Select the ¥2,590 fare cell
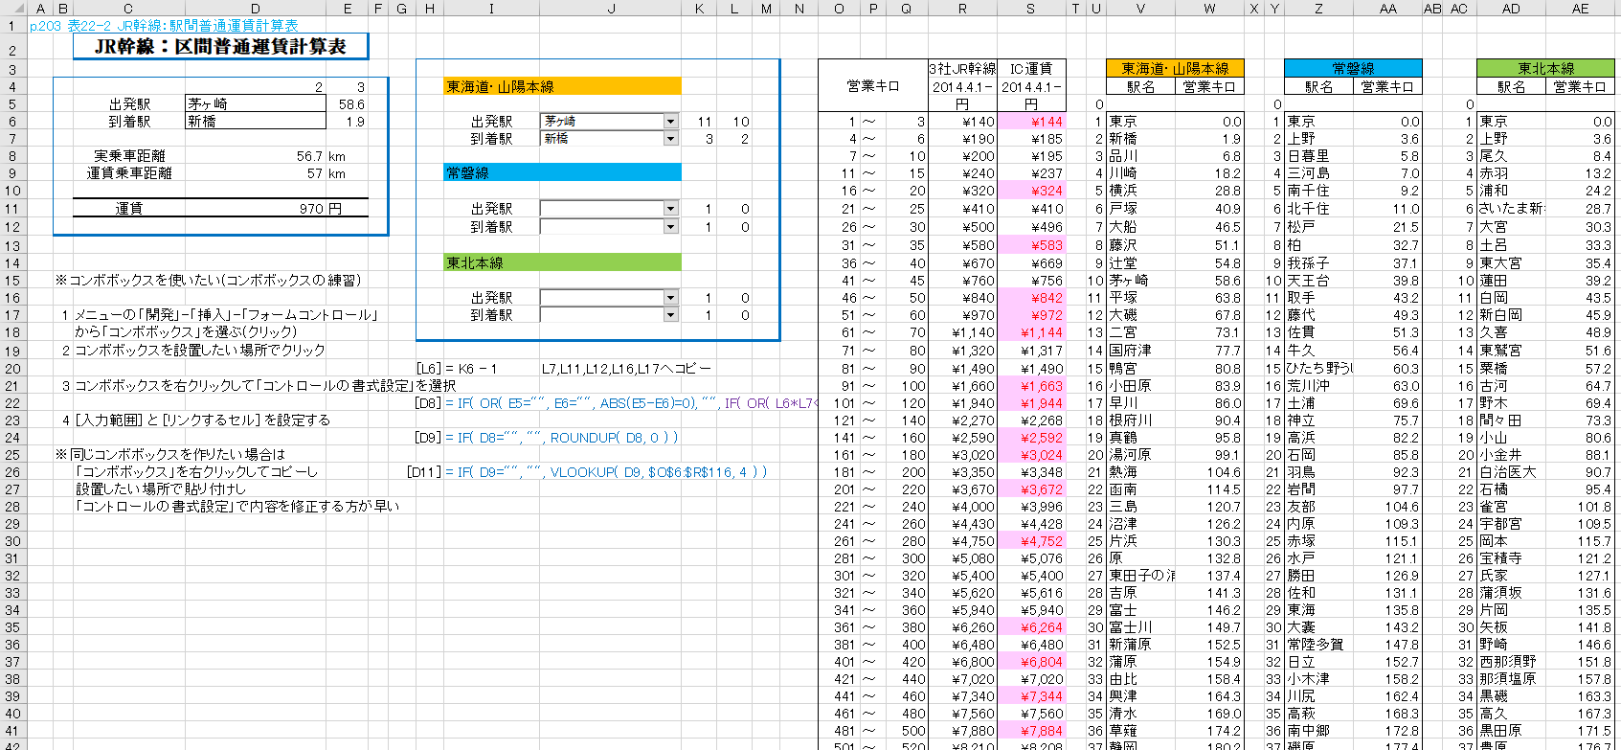Image resolution: width=1621 pixels, height=750 pixels. click(962, 438)
